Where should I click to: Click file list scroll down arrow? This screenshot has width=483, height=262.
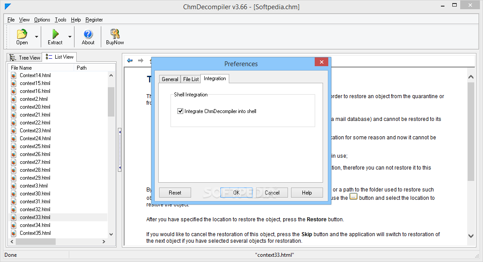coord(111,234)
